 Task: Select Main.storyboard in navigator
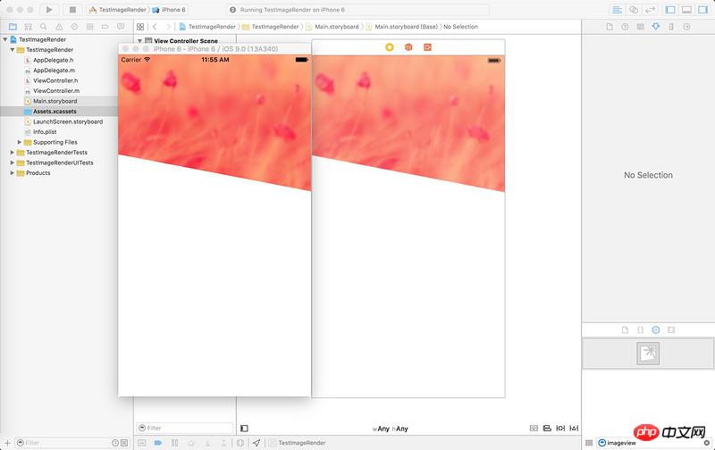click(55, 101)
